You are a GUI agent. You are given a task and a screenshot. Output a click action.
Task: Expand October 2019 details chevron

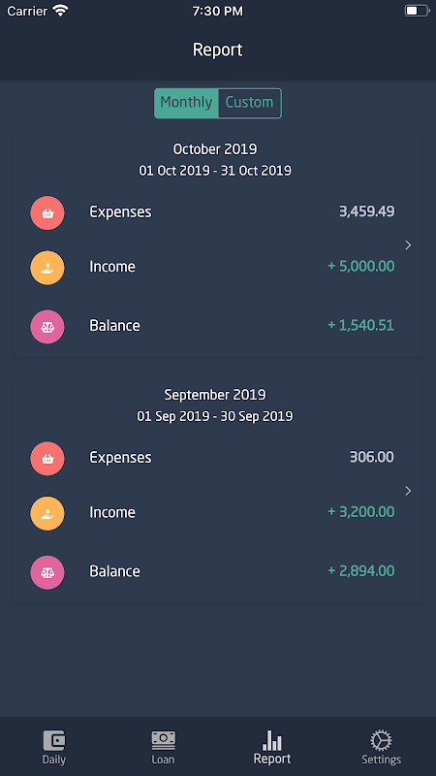[408, 245]
